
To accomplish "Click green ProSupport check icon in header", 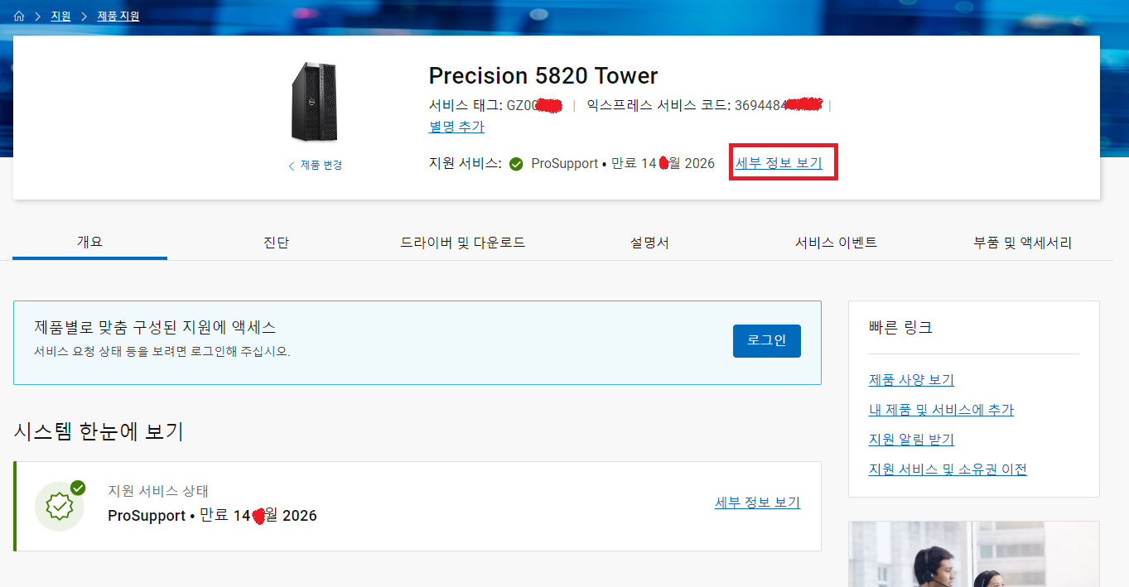I will tap(516, 164).
